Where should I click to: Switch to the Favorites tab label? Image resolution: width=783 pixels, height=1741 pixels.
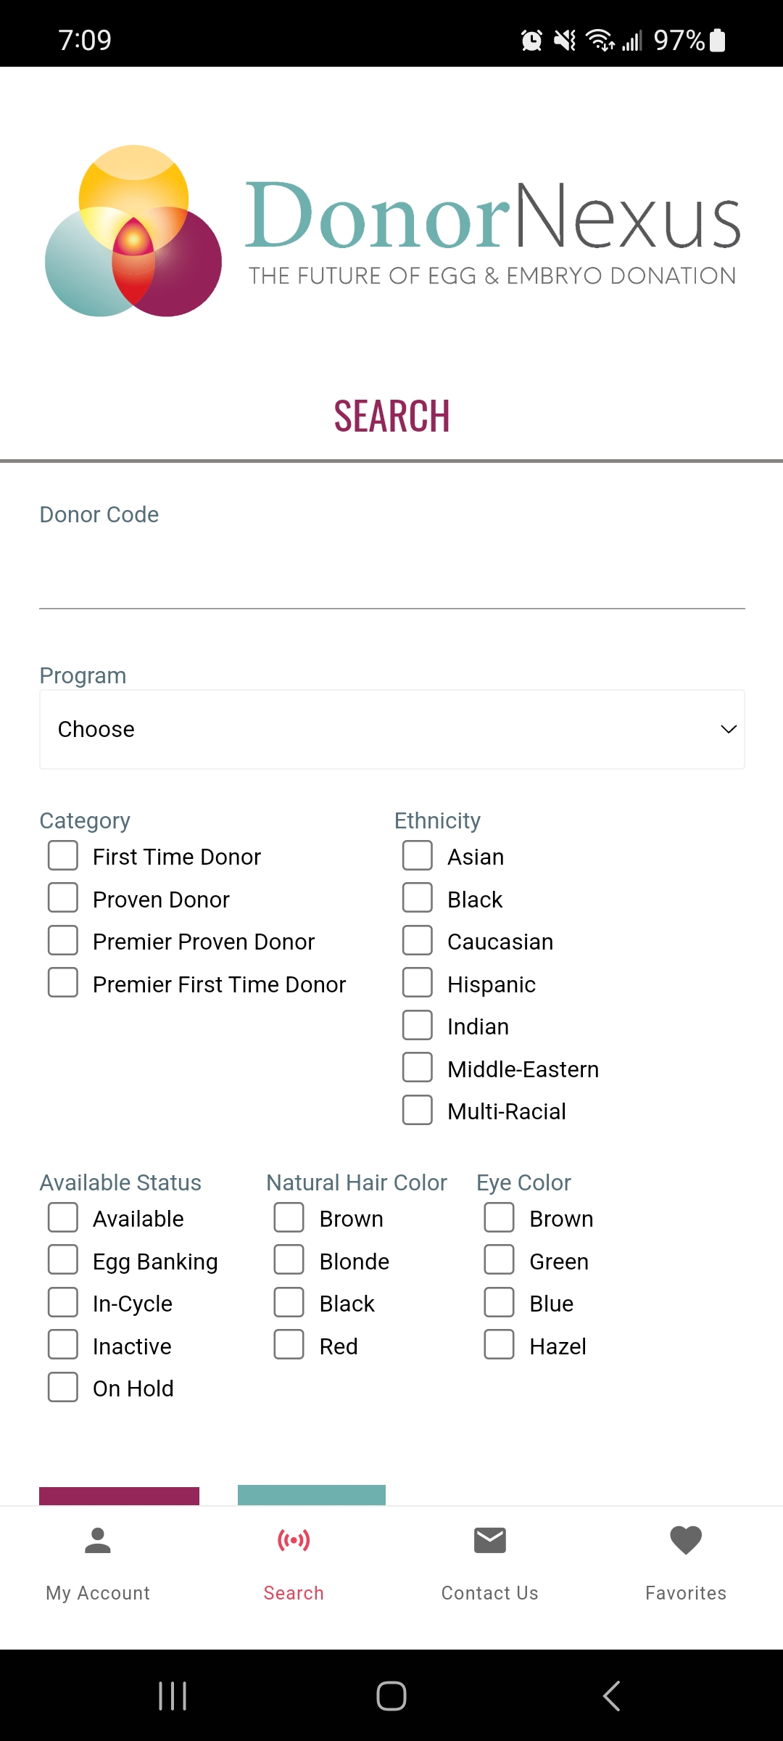(x=686, y=1593)
